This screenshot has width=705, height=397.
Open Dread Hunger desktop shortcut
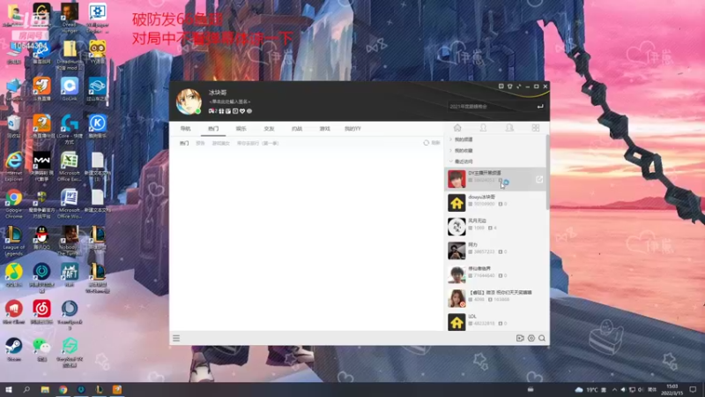pyautogui.click(x=70, y=18)
